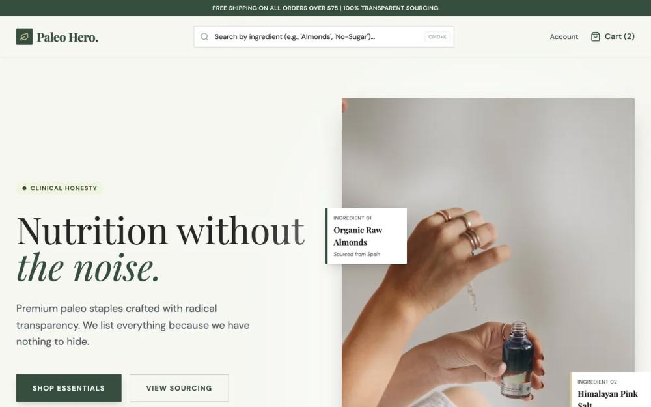Image resolution: width=651 pixels, height=407 pixels.
Task: Click the View Sourcing button
Action: pyautogui.click(x=179, y=388)
